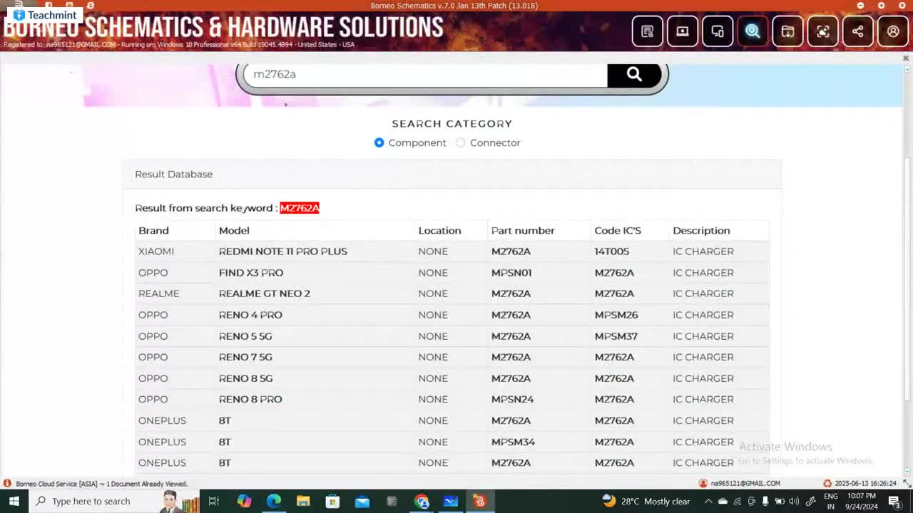
Task: Click the volume speaker tray icon
Action: coord(793,502)
